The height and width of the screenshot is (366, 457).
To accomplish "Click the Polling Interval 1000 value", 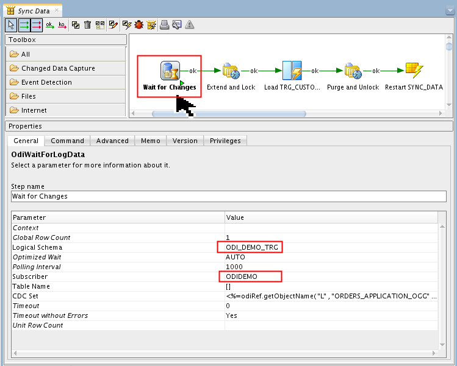I will pos(234,267).
